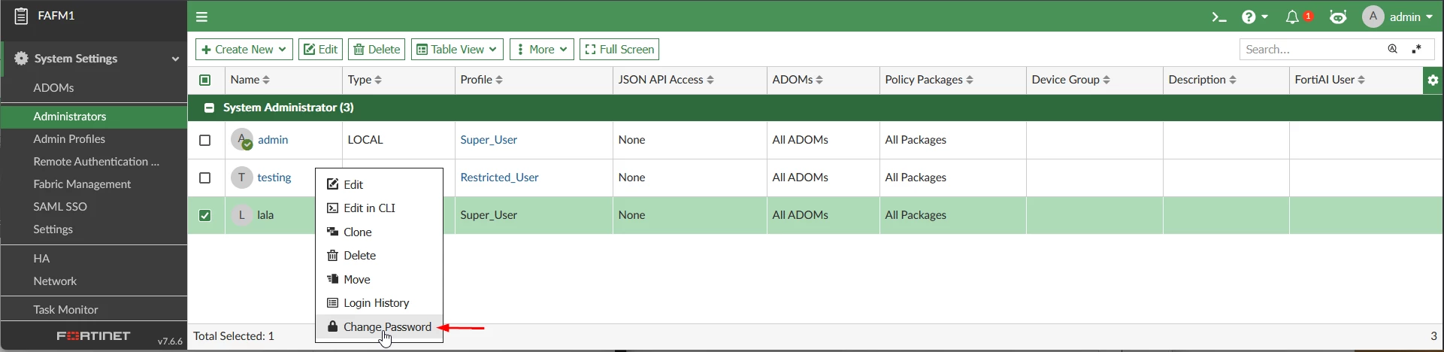Click the admin user avatar in table
1444x352 pixels.
coord(242,140)
